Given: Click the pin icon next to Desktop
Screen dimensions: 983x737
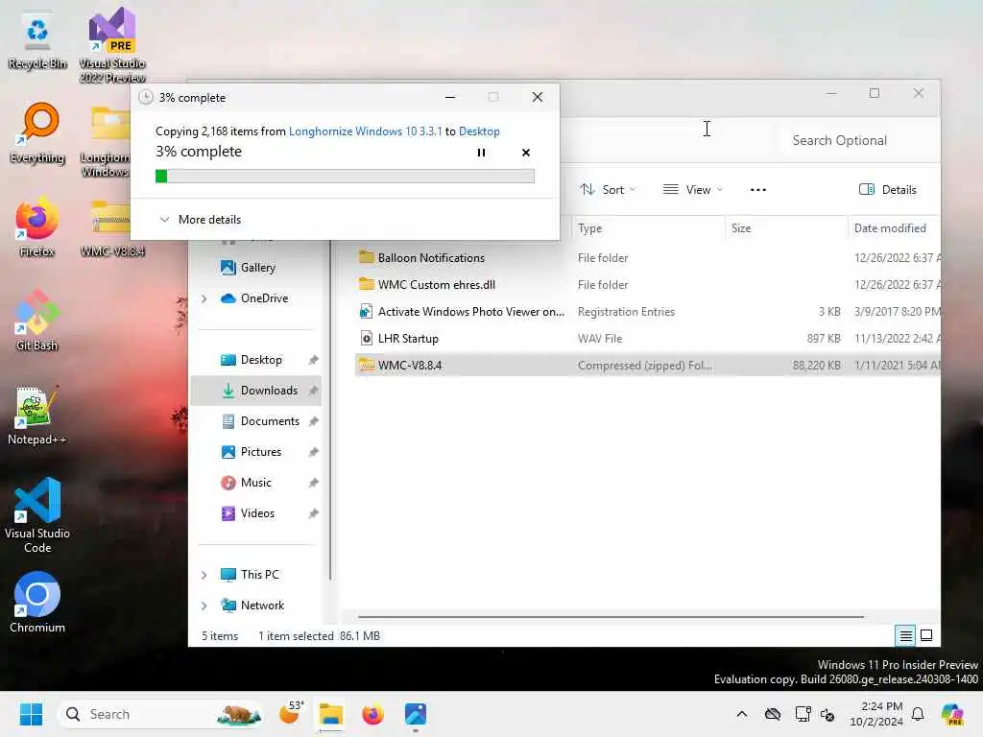Looking at the screenshot, I should tap(314, 360).
